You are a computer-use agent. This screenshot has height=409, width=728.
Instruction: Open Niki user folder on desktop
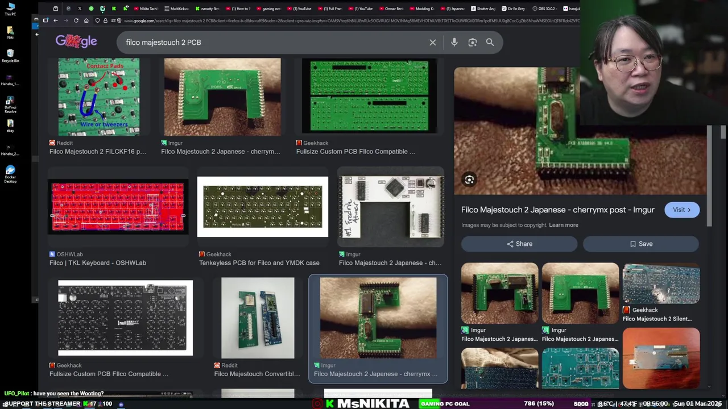pos(10,32)
